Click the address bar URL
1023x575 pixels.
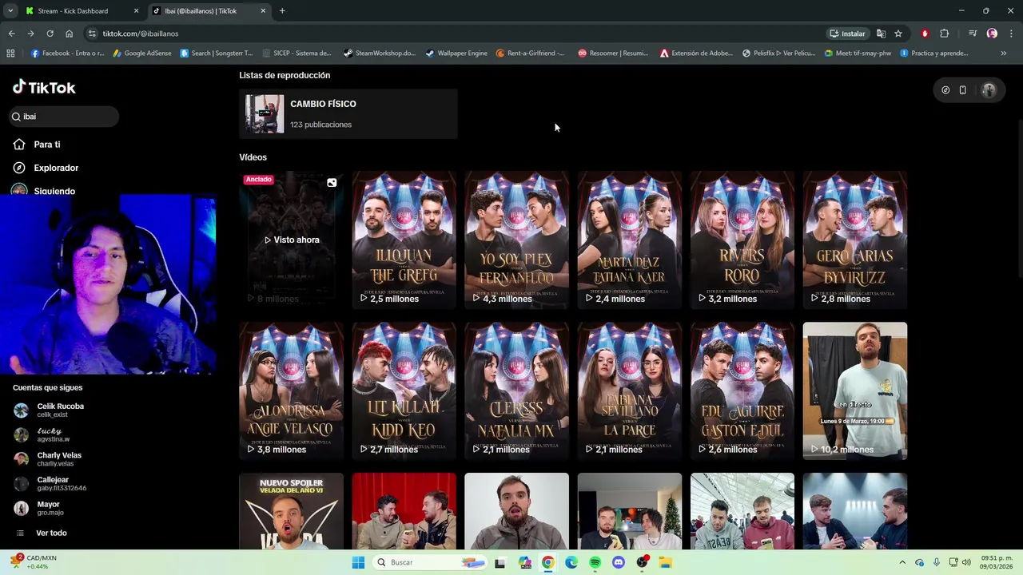[x=141, y=34]
